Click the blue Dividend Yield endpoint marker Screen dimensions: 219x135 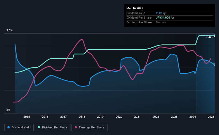tap(214, 65)
